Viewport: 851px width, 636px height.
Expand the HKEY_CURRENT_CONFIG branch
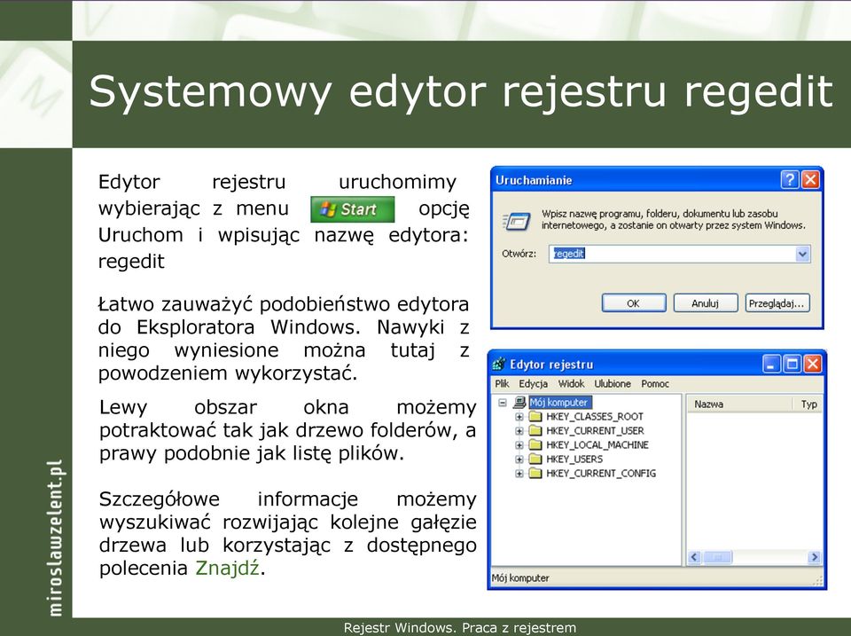(x=519, y=474)
